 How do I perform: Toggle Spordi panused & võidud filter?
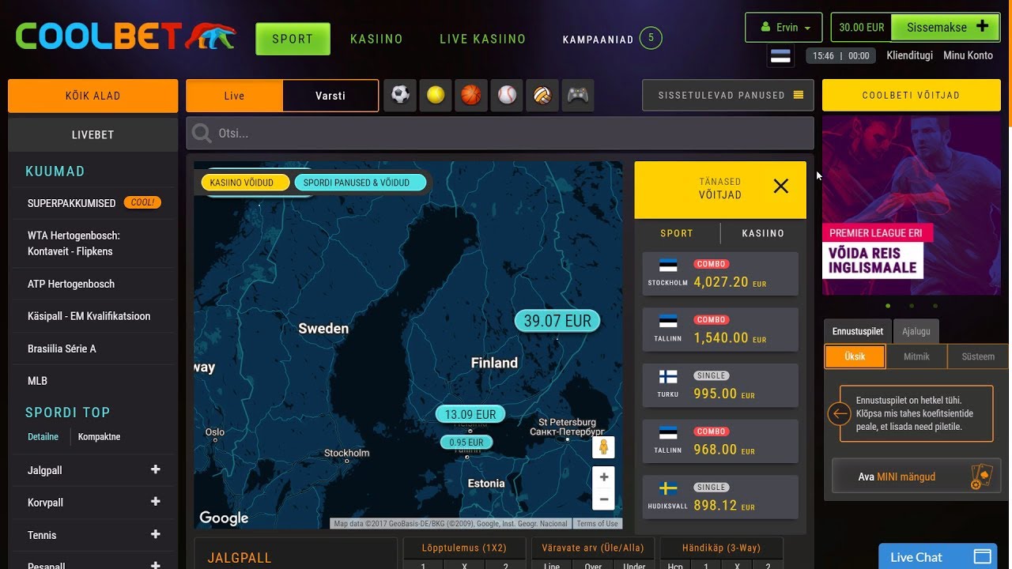coord(360,183)
